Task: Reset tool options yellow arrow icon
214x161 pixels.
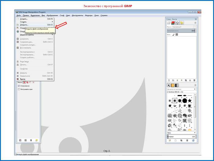Action: (x=36, y=140)
